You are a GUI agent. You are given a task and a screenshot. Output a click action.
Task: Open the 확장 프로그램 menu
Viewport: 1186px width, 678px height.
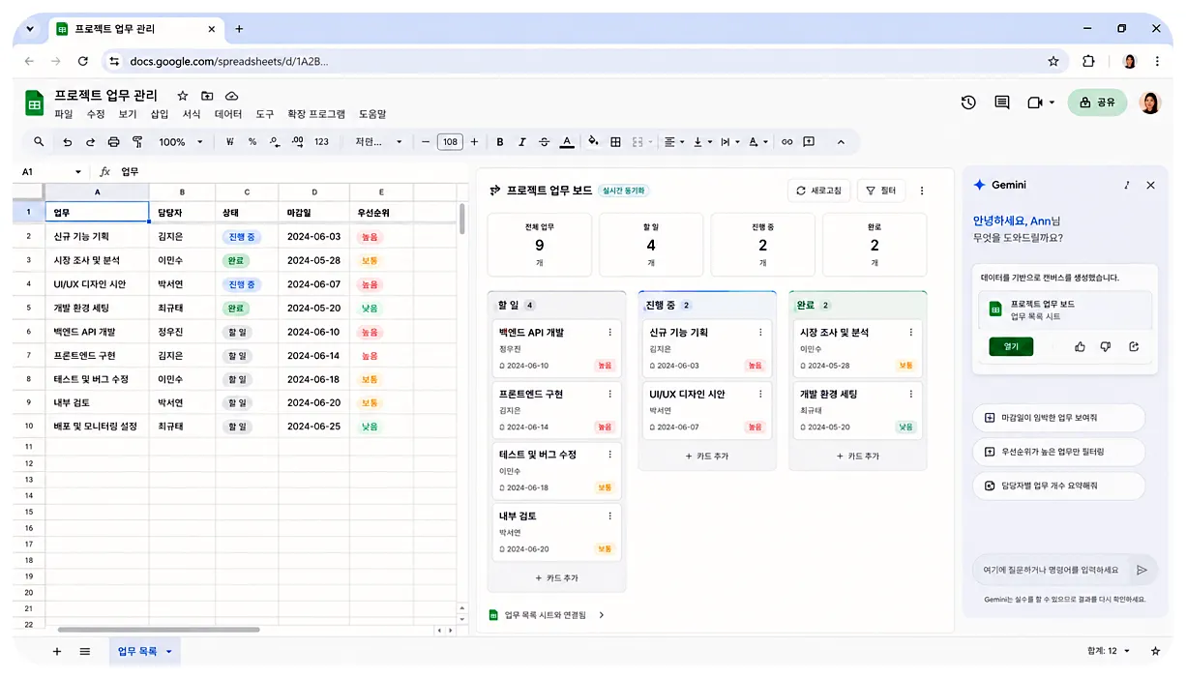coord(316,114)
